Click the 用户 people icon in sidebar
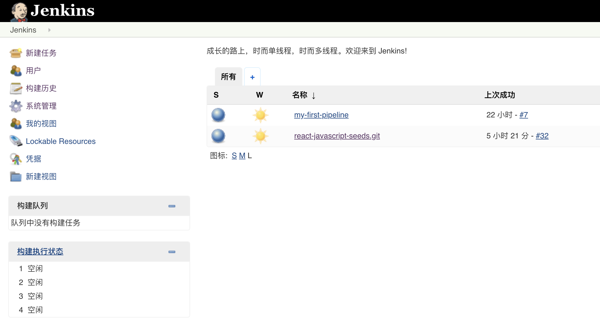Screen dimensions: 600x323 point(16,71)
